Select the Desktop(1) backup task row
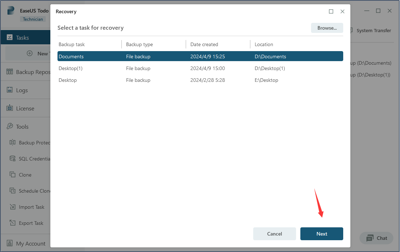Image resolution: width=400 pixels, height=252 pixels. tap(143, 68)
